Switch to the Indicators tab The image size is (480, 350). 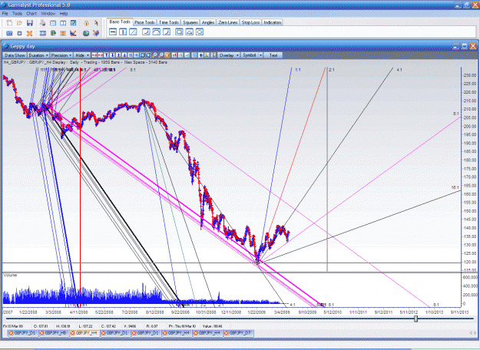tap(273, 22)
